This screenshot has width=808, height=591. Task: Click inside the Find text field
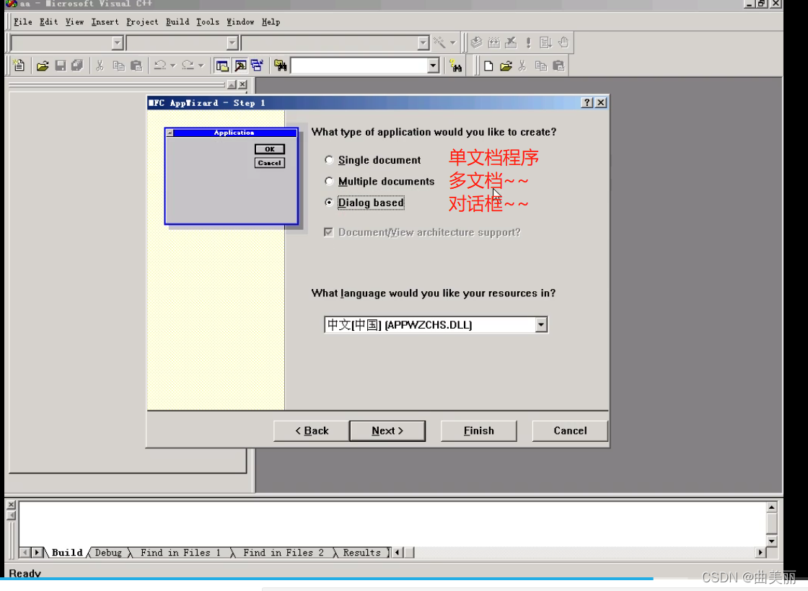point(359,66)
